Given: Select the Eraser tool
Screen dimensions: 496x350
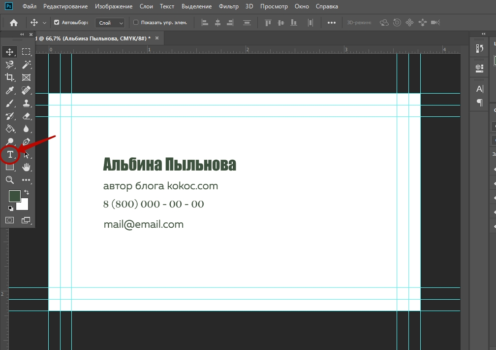Looking at the screenshot, I should pyautogui.click(x=26, y=116).
